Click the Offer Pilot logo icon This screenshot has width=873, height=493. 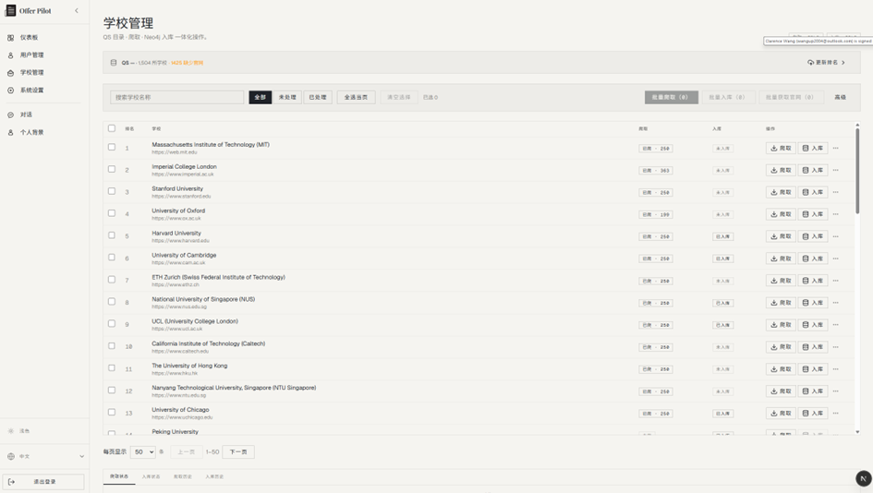[10, 10]
